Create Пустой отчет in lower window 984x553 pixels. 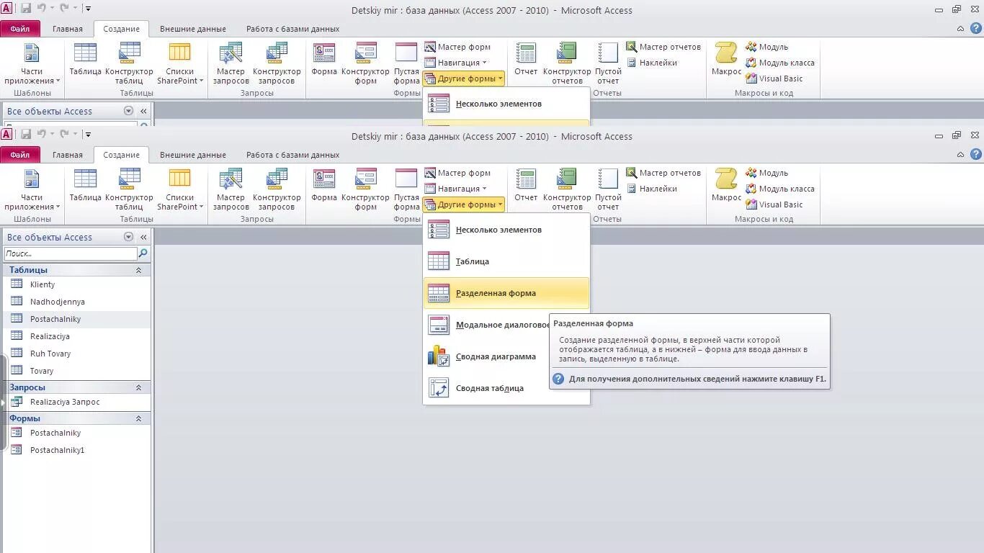click(x=608, y=189)
